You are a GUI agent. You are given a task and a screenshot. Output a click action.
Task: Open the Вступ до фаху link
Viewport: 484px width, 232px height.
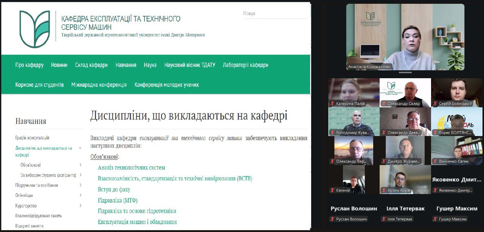[x=114, y=189]
